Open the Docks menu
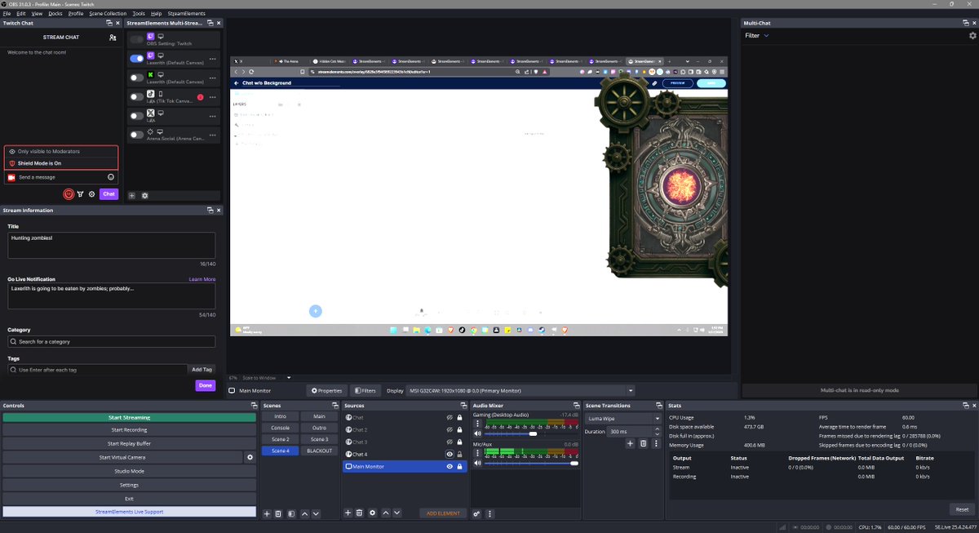 pos(55,14)
